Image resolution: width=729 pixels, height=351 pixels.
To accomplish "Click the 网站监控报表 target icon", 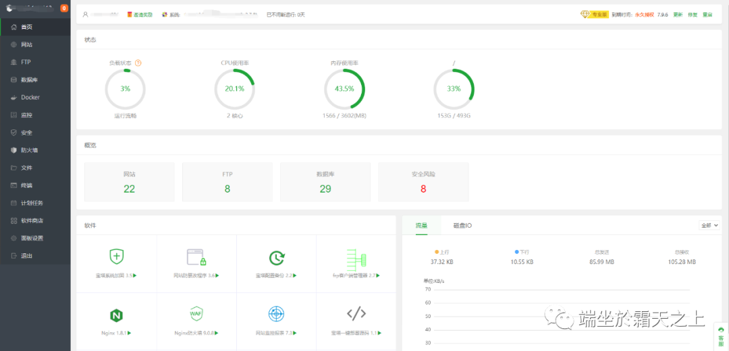I will [275, 314].
